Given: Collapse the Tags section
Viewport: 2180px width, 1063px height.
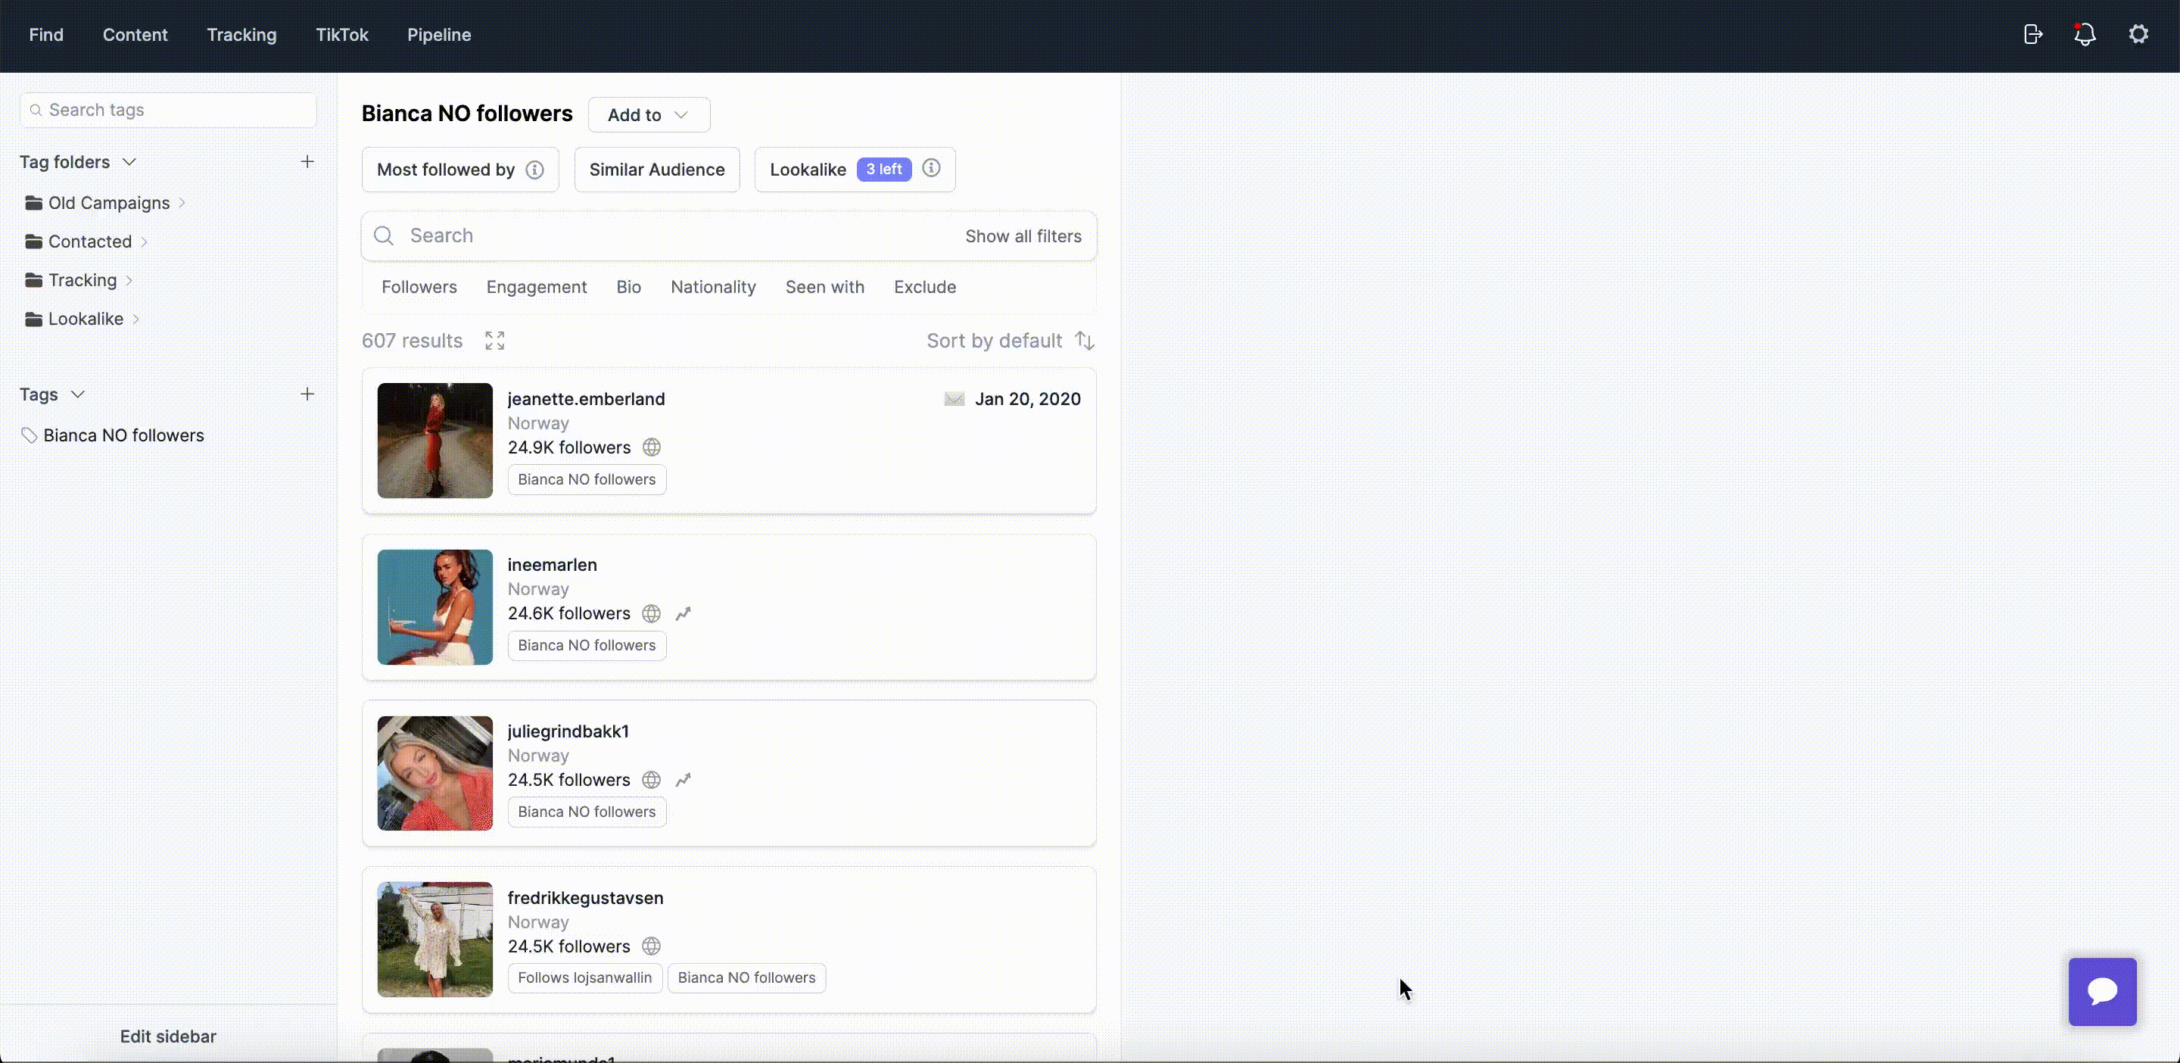Looking at the screenshot, I should click(78, 394).
